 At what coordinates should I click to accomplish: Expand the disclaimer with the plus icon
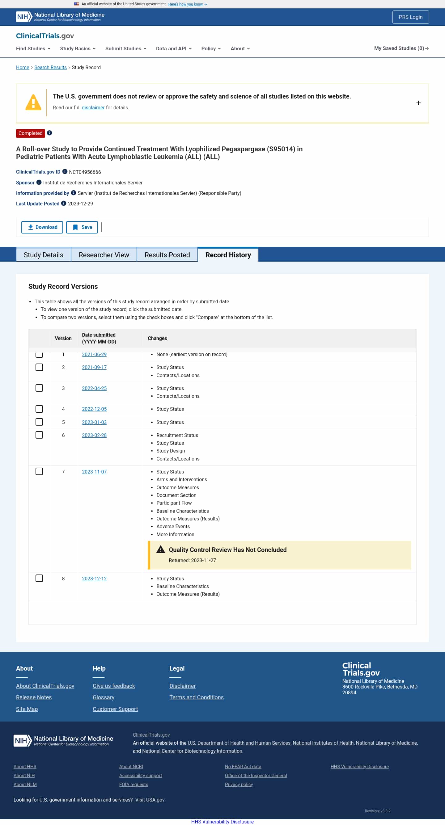click(418, 103)
